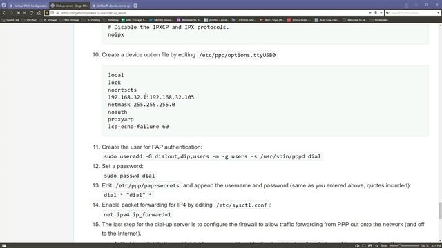This screenshot has height=248, width=442.
Task: Toggle the panel button in status bar
Action: coord(4,246)
